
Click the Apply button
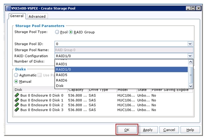pos(148,130)
